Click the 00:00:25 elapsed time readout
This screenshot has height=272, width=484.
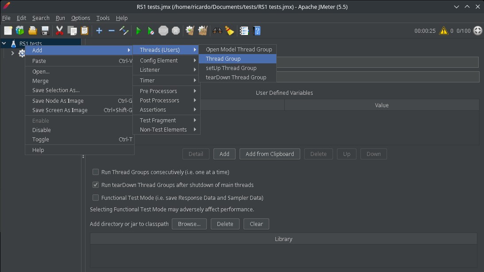[425, 31]
